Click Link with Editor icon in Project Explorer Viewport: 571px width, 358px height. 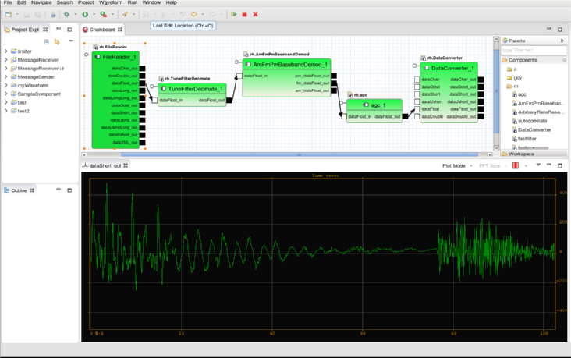pyautogui.click(x=57, y=41)
